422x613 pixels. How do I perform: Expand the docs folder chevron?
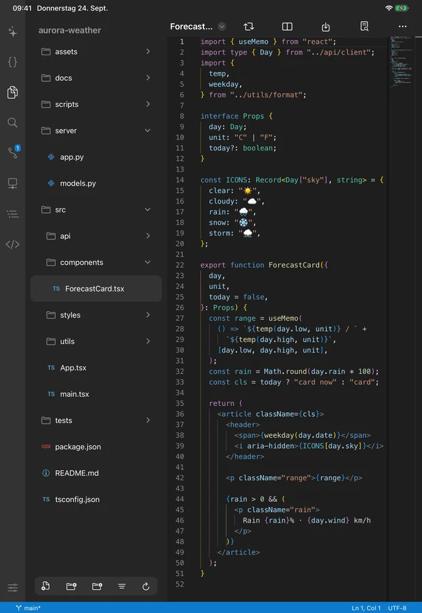pyautogui.click(x=148, y=78)
